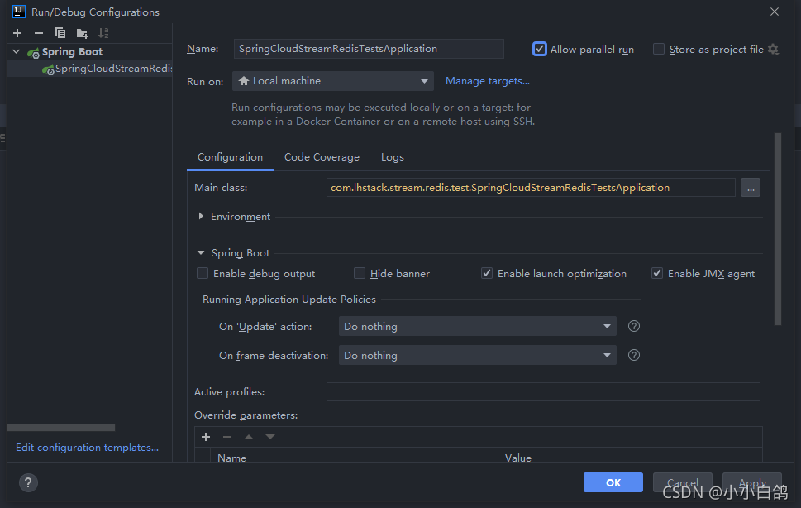Browse for main class with ellipsis button
The height and width of the screenshot is (508, 801).
(x=751, y=188)
